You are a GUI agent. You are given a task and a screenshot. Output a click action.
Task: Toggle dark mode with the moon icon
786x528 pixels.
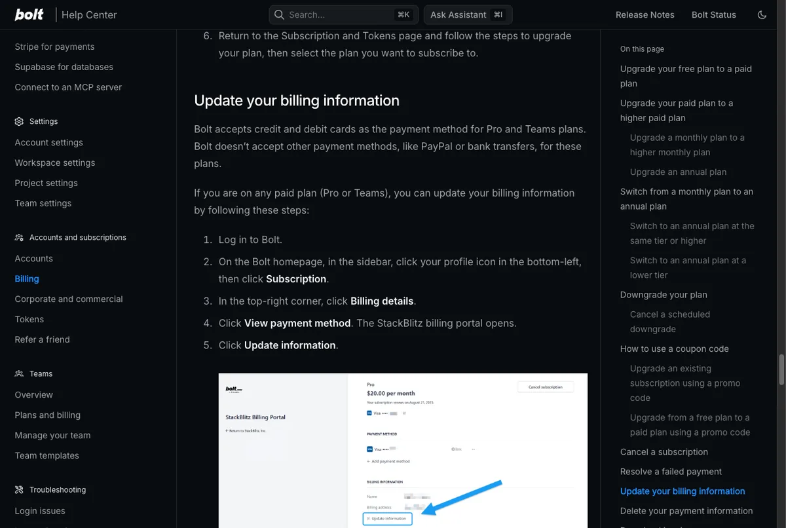pyautogui.click(x=762, y=14)
